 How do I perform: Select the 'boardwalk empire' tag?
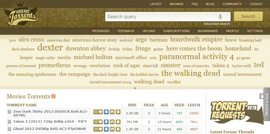[196, 39]
